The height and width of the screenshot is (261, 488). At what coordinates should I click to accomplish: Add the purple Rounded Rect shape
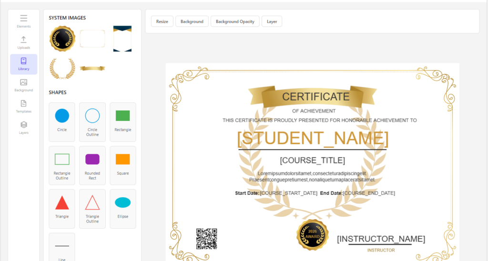92,165
